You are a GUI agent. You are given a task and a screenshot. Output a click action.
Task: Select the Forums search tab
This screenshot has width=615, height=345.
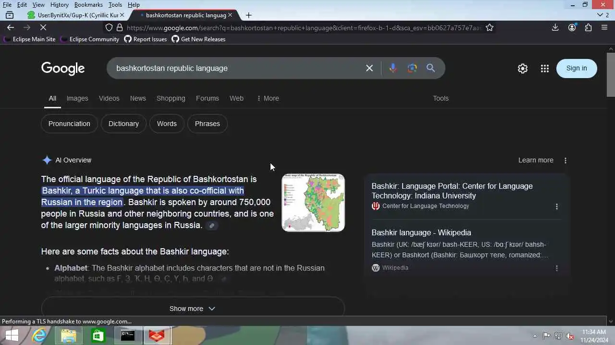[208, 98]
